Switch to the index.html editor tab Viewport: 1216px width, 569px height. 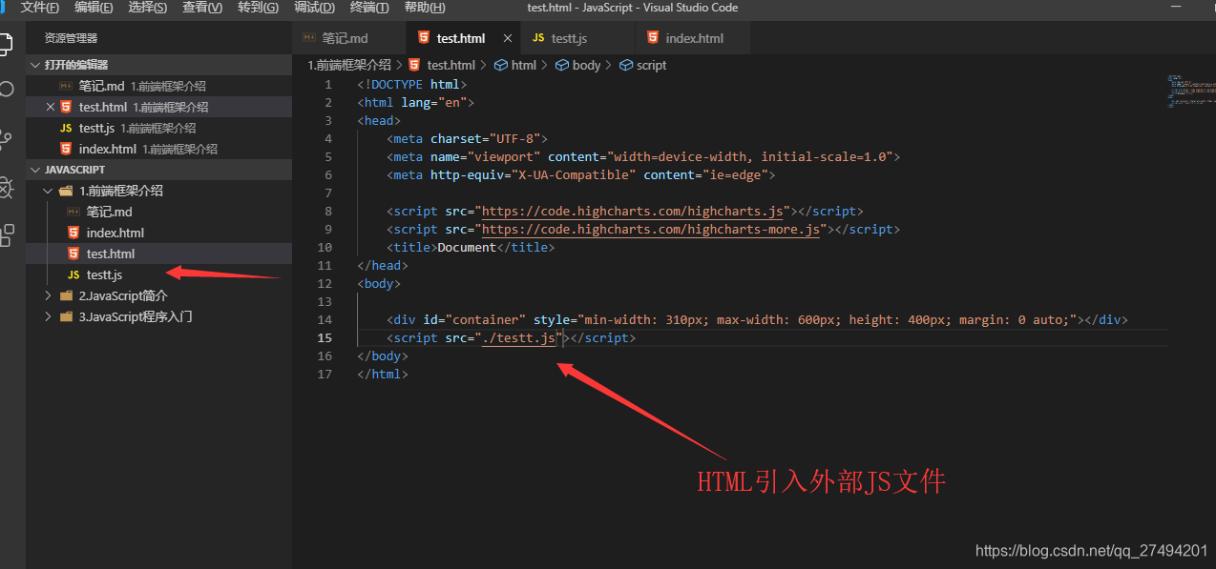(693, 38)
